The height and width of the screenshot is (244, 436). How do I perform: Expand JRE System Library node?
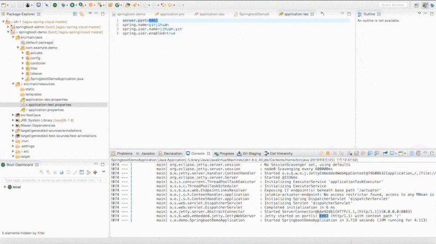tap(13, 120)
